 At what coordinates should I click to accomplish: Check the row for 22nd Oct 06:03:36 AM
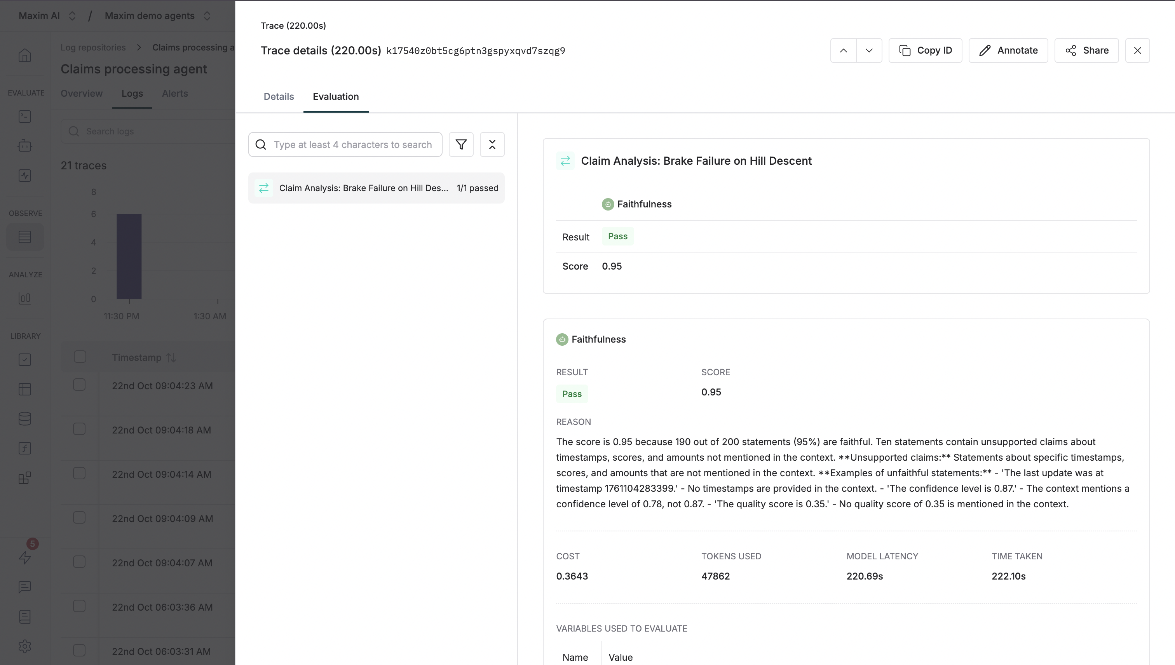pyautogui.click(x=80, y=606)
